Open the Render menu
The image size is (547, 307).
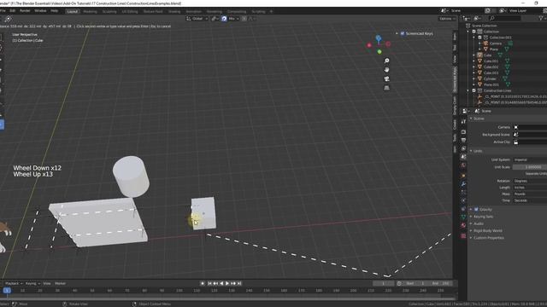[x=25, y=11]
